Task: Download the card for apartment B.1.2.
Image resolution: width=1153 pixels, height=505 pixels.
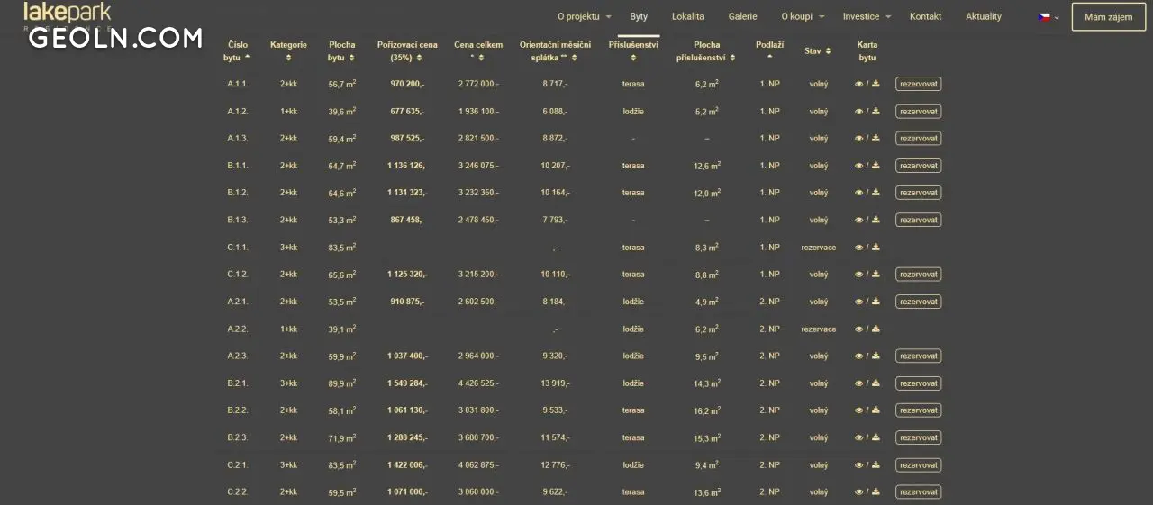Action: 876,193
